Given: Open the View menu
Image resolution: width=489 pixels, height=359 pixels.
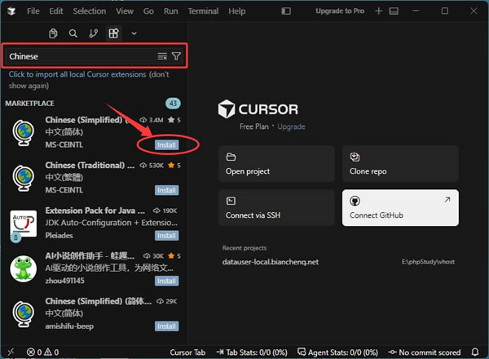Looking at the screenshot, I should click(x=125, y=11).
